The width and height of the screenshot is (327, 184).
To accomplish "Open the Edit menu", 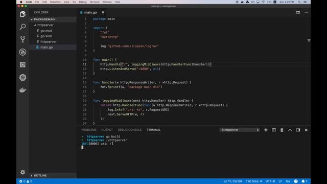I will point(44,2).
